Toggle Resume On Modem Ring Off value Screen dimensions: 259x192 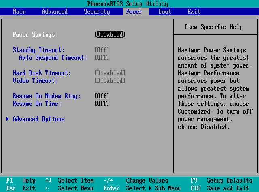coord(102,96)
